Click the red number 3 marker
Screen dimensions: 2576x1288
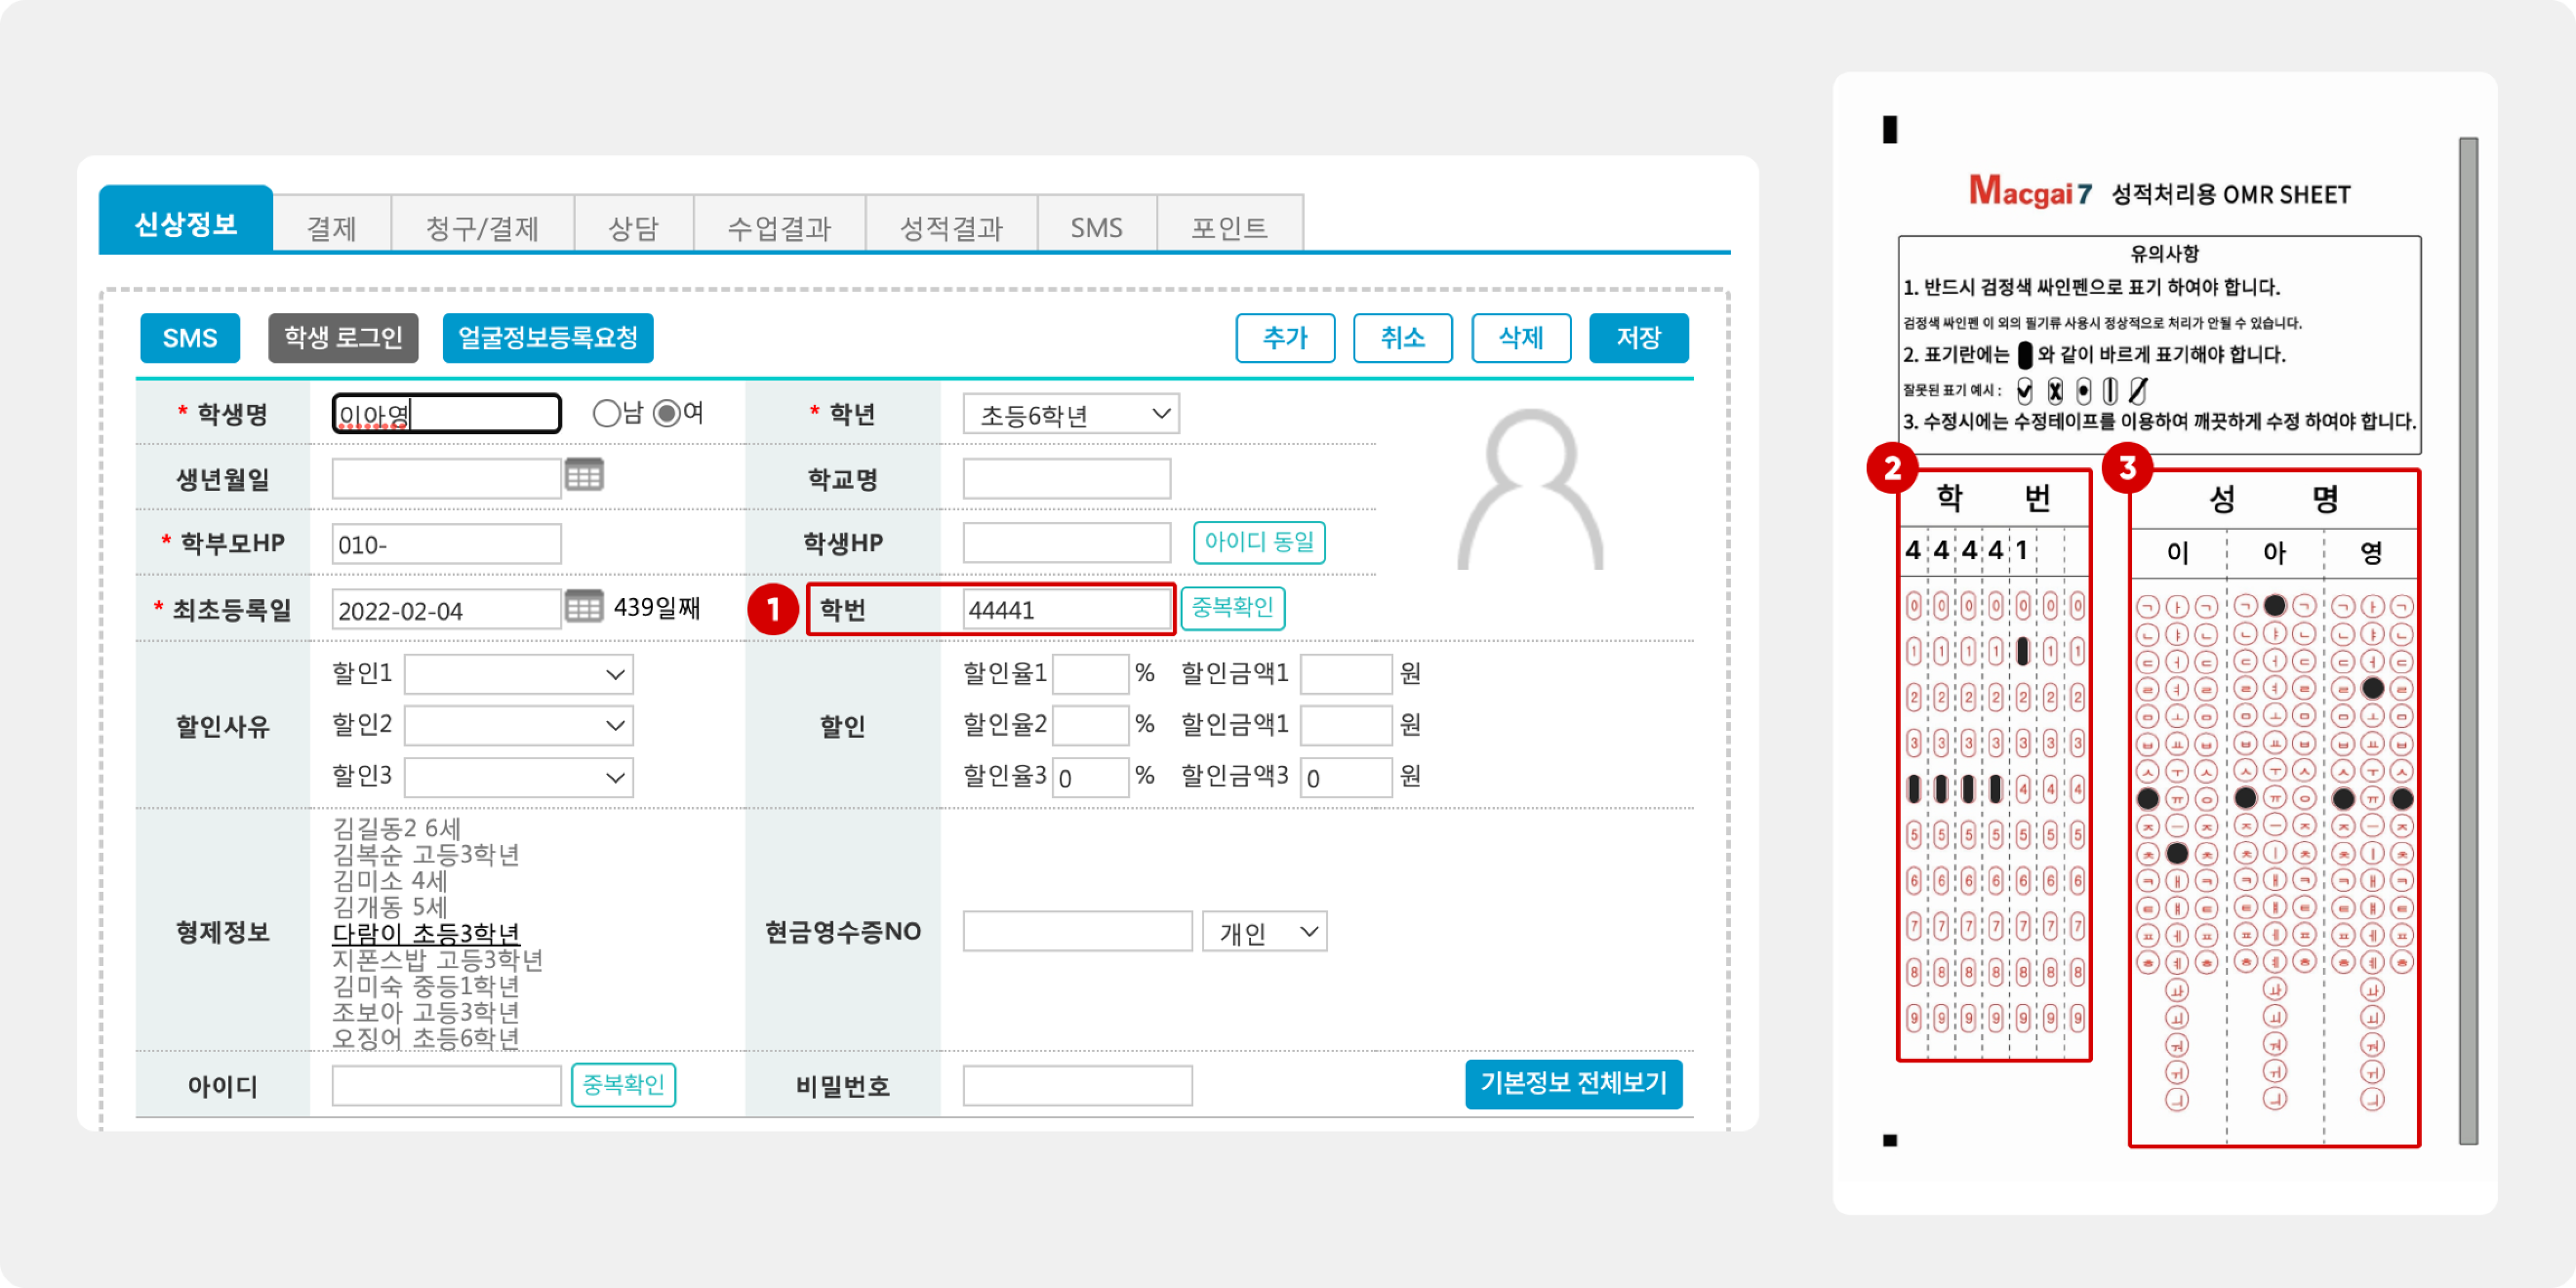click(x=2127, y=467)
